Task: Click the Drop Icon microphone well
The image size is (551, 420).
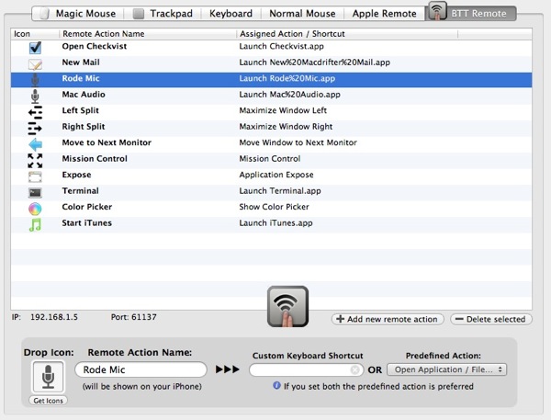Action: coord(48,377)
